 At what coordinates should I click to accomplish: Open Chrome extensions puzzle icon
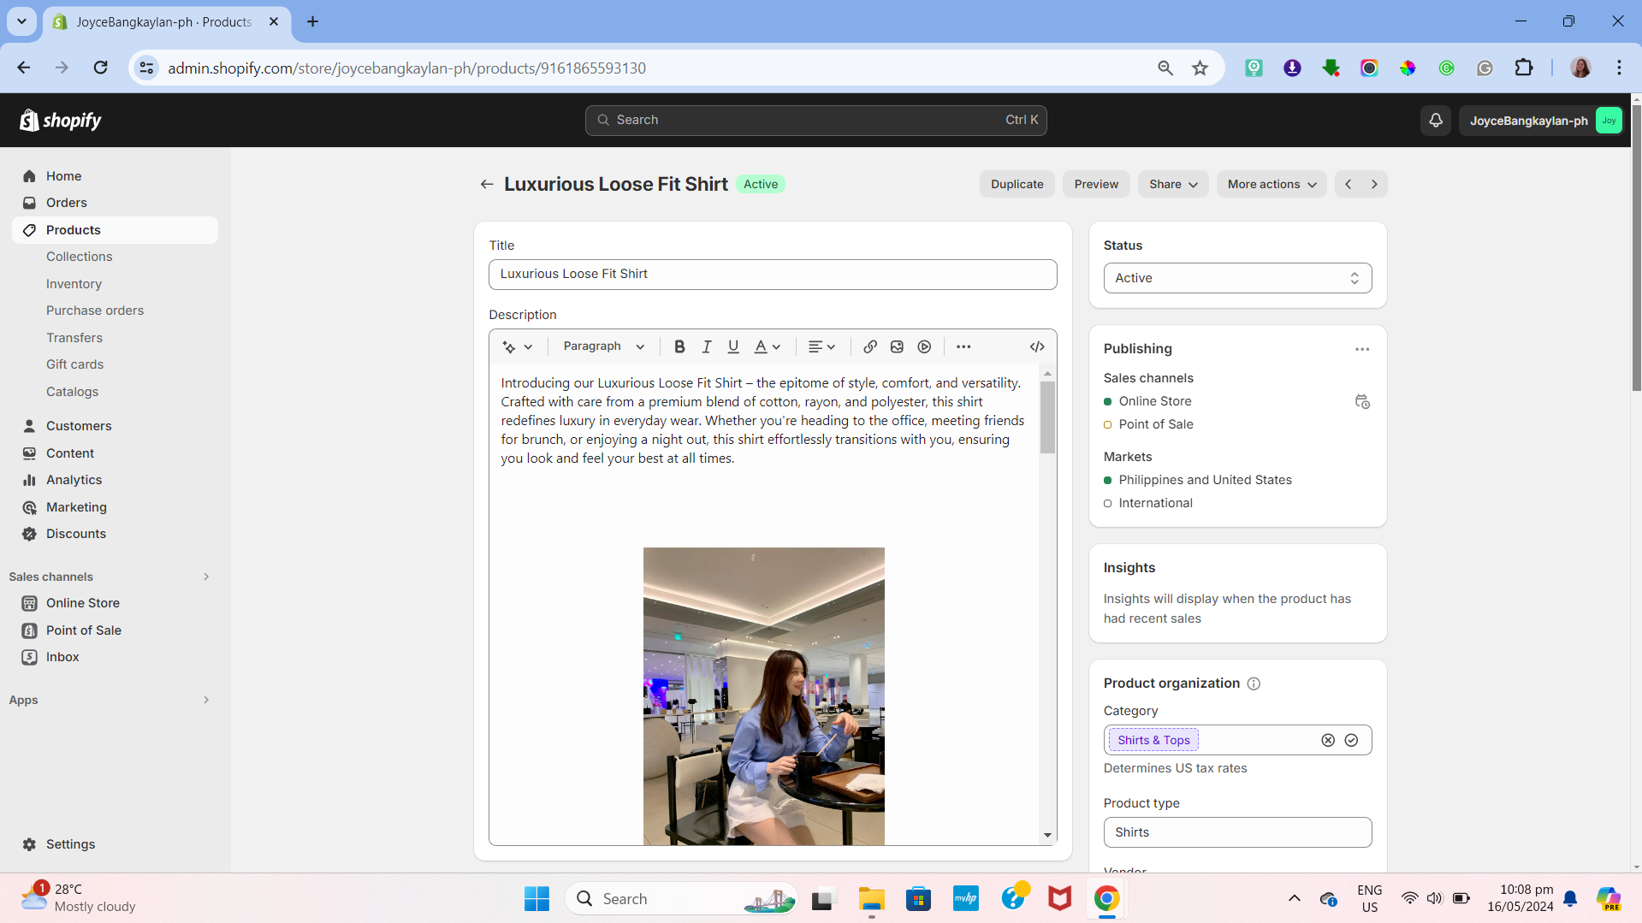coord(1523,68)
